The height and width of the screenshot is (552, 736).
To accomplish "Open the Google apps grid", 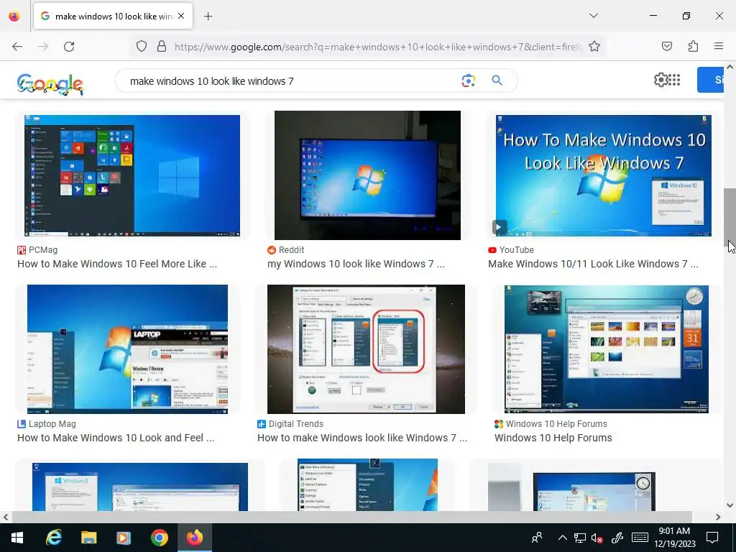I will click(673, 80).
